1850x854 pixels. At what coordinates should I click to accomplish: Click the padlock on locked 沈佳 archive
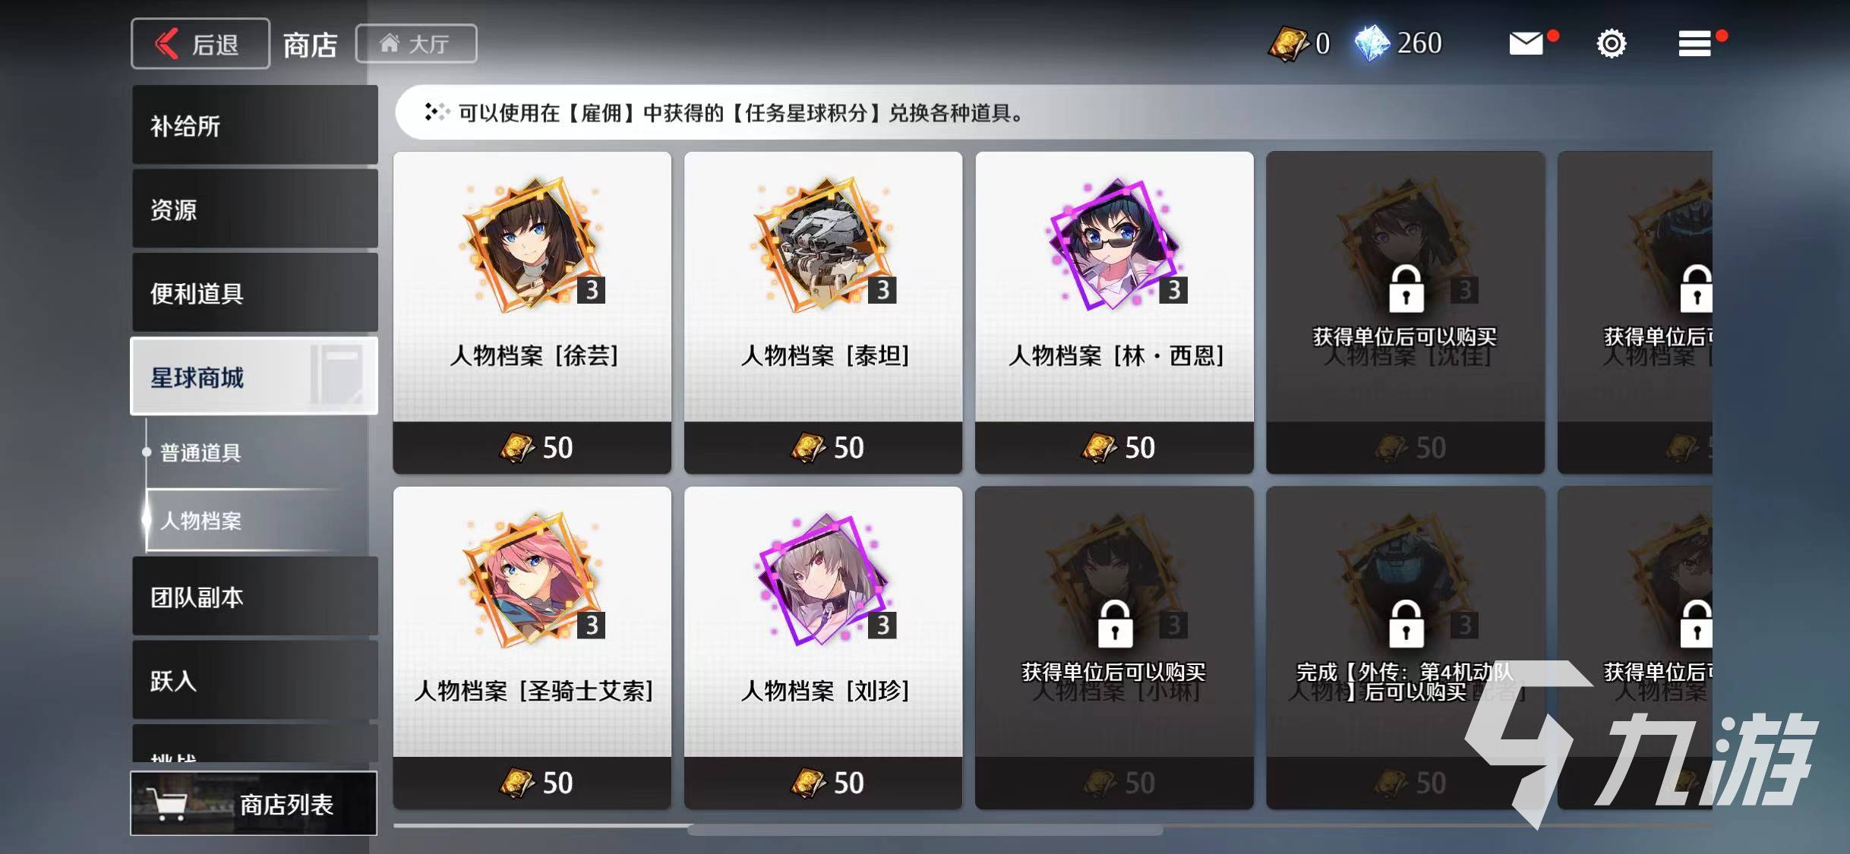(1406, 288)
